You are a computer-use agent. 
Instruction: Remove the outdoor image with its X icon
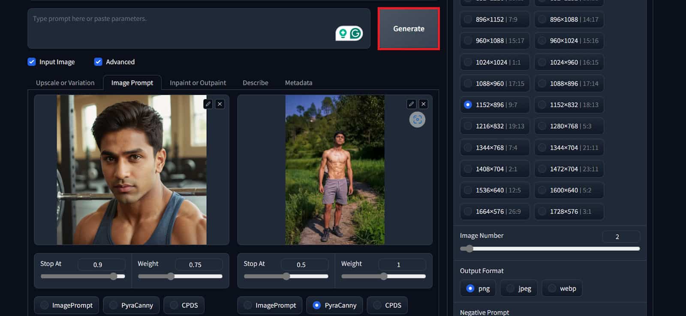click(x=423, y=104)
